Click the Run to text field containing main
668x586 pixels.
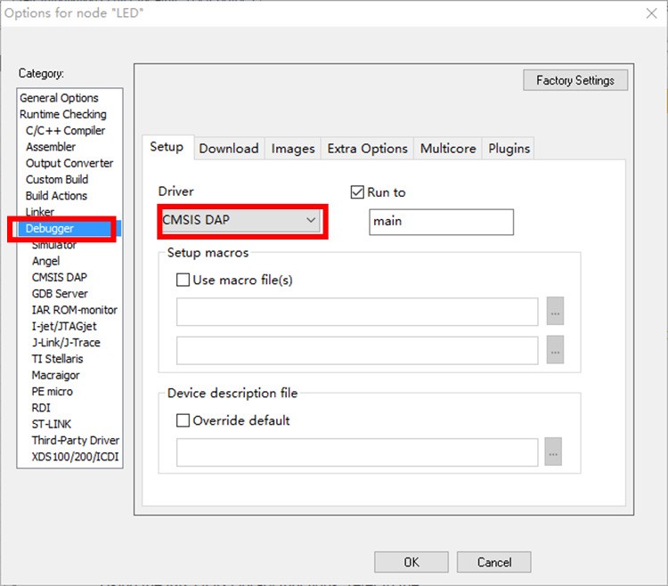[441, 222]
